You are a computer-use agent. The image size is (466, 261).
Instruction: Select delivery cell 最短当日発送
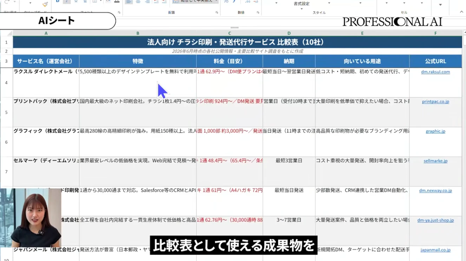(x=289, y=201)
